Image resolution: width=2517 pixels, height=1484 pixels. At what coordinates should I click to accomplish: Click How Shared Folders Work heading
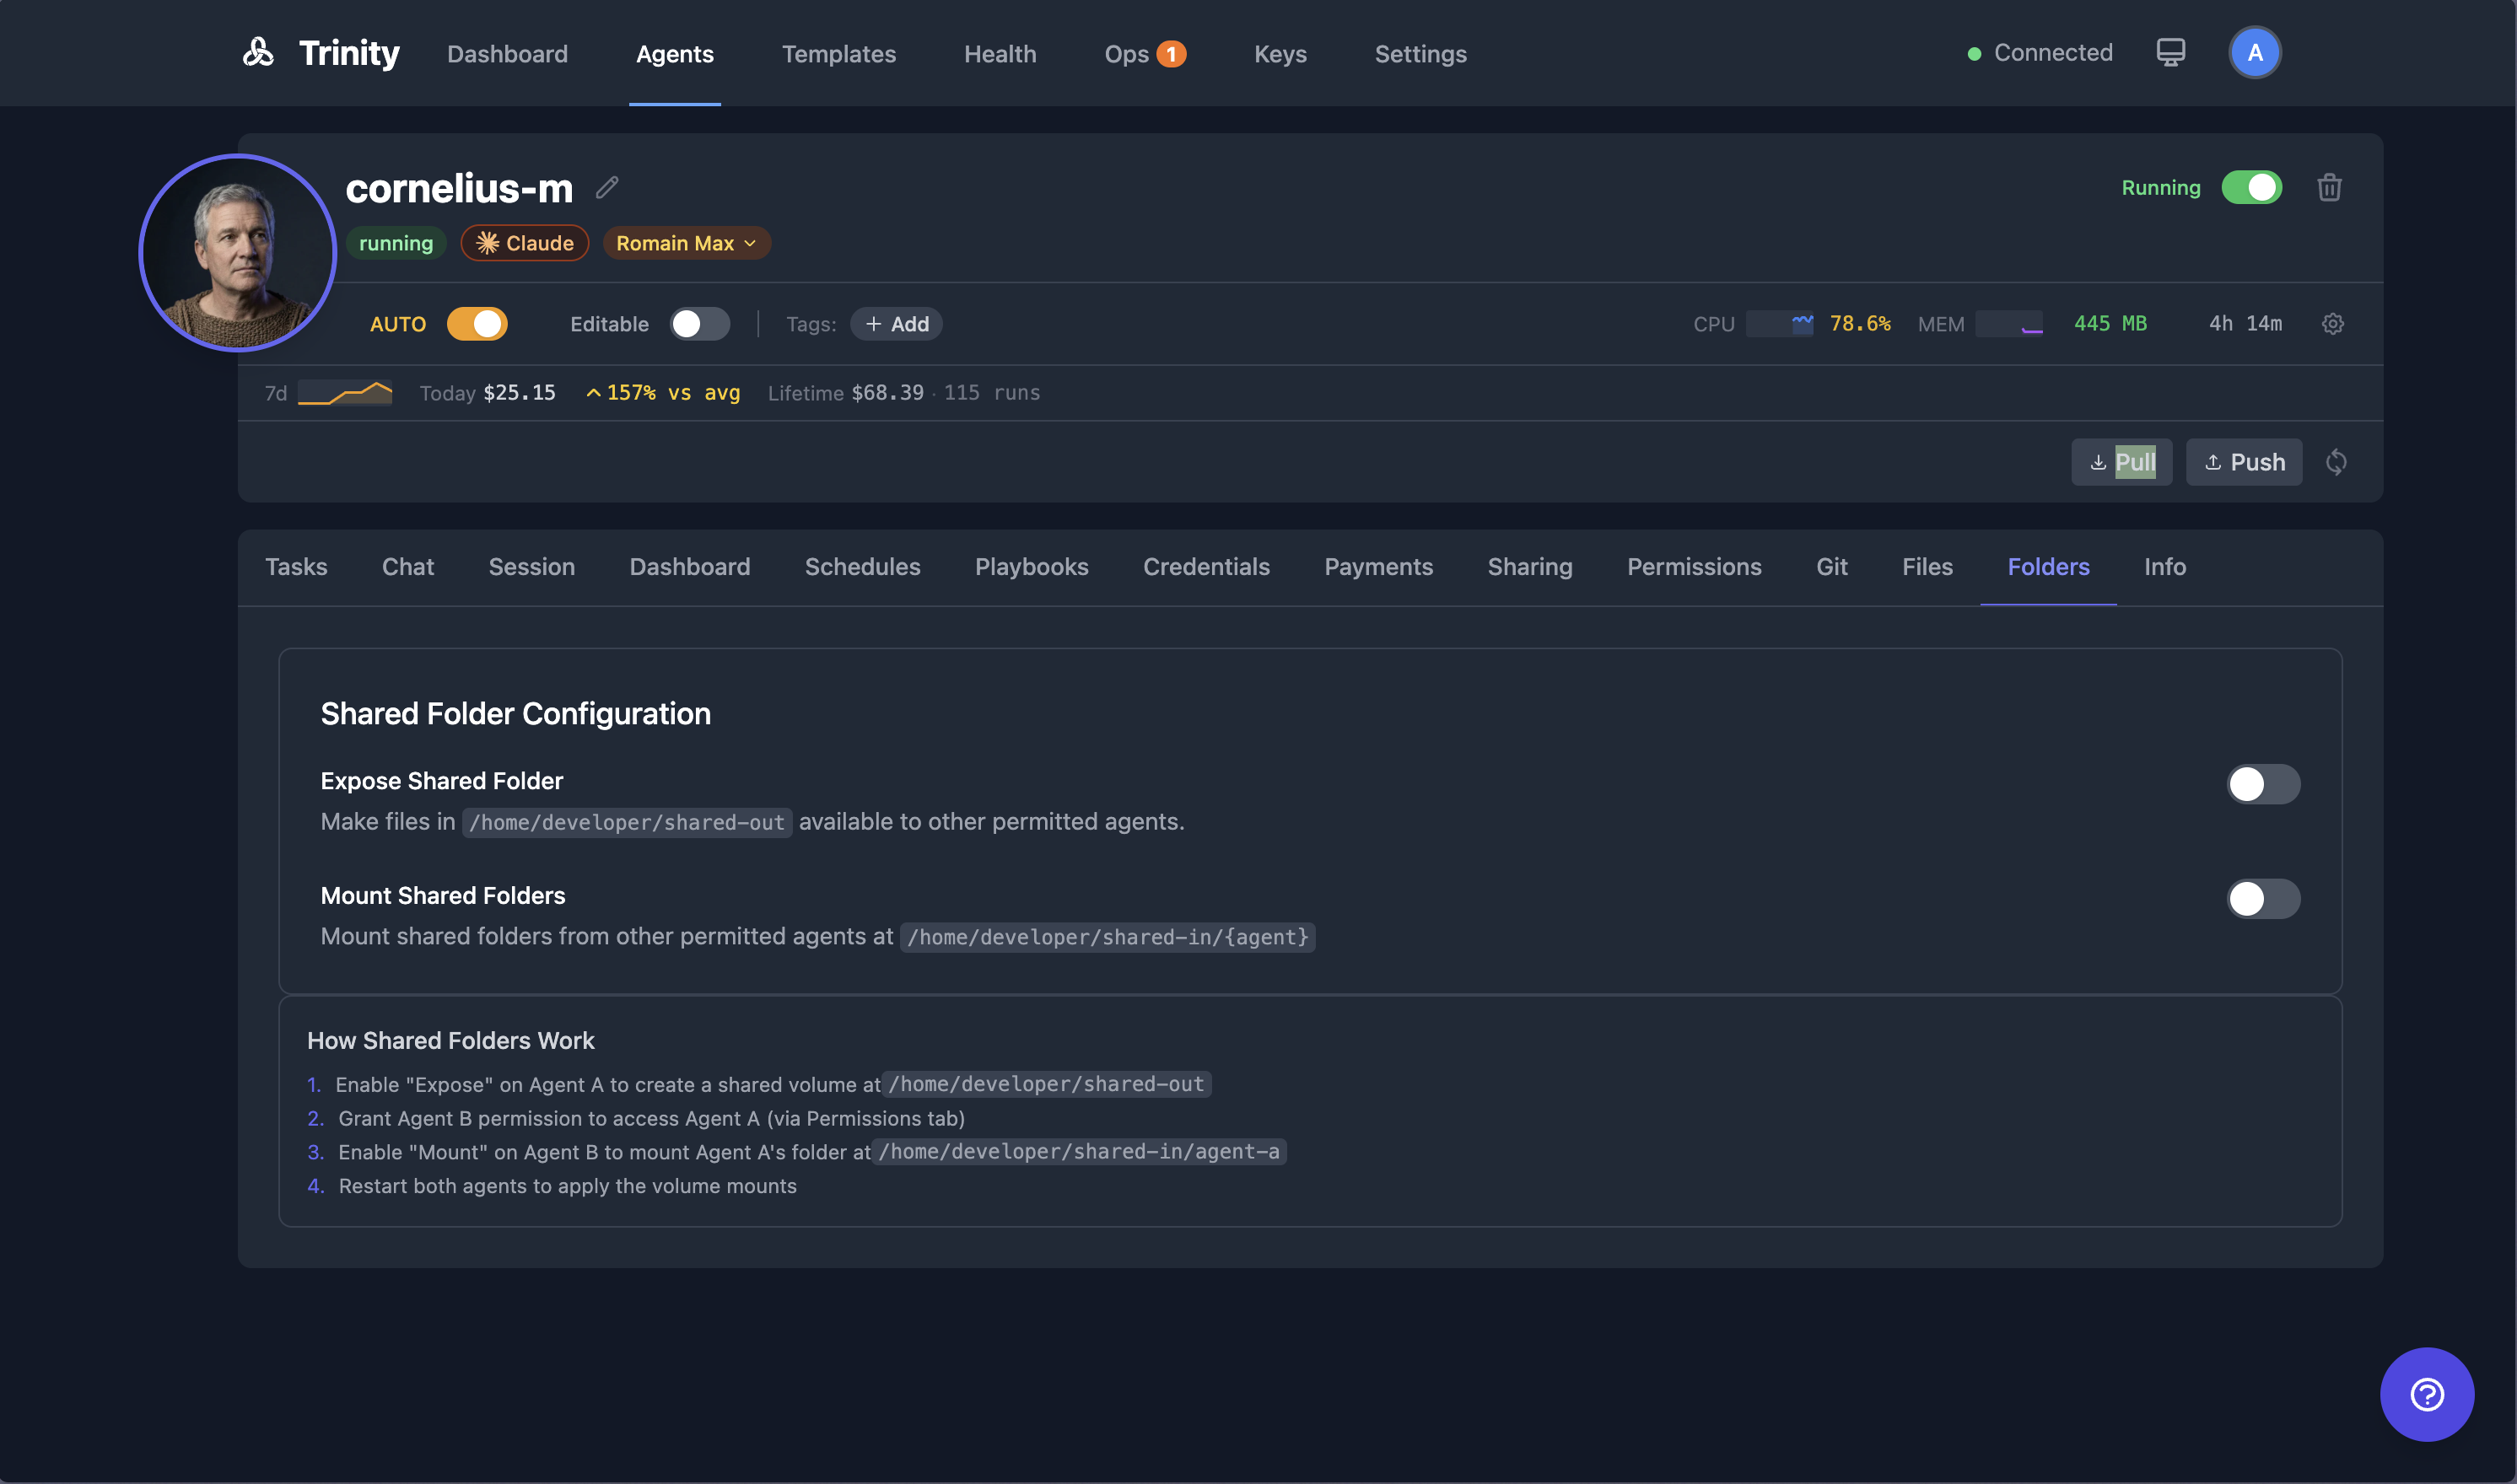pyautogui.click(x=450, y=1041)
